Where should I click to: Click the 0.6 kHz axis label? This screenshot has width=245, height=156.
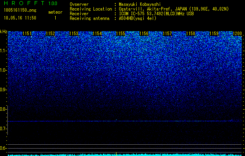tap(3, 148)
